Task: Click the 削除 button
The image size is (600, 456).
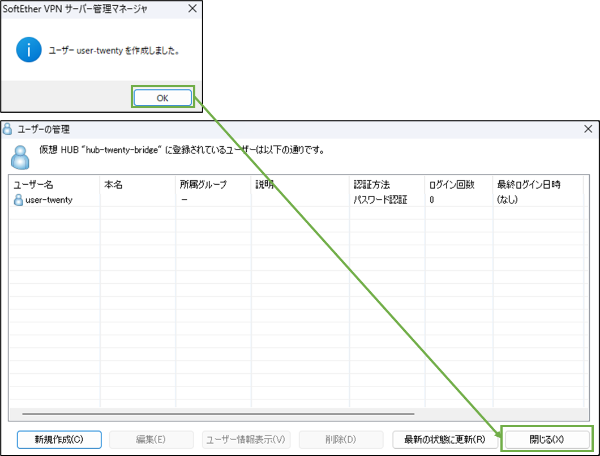Action: tap(341, 440)
